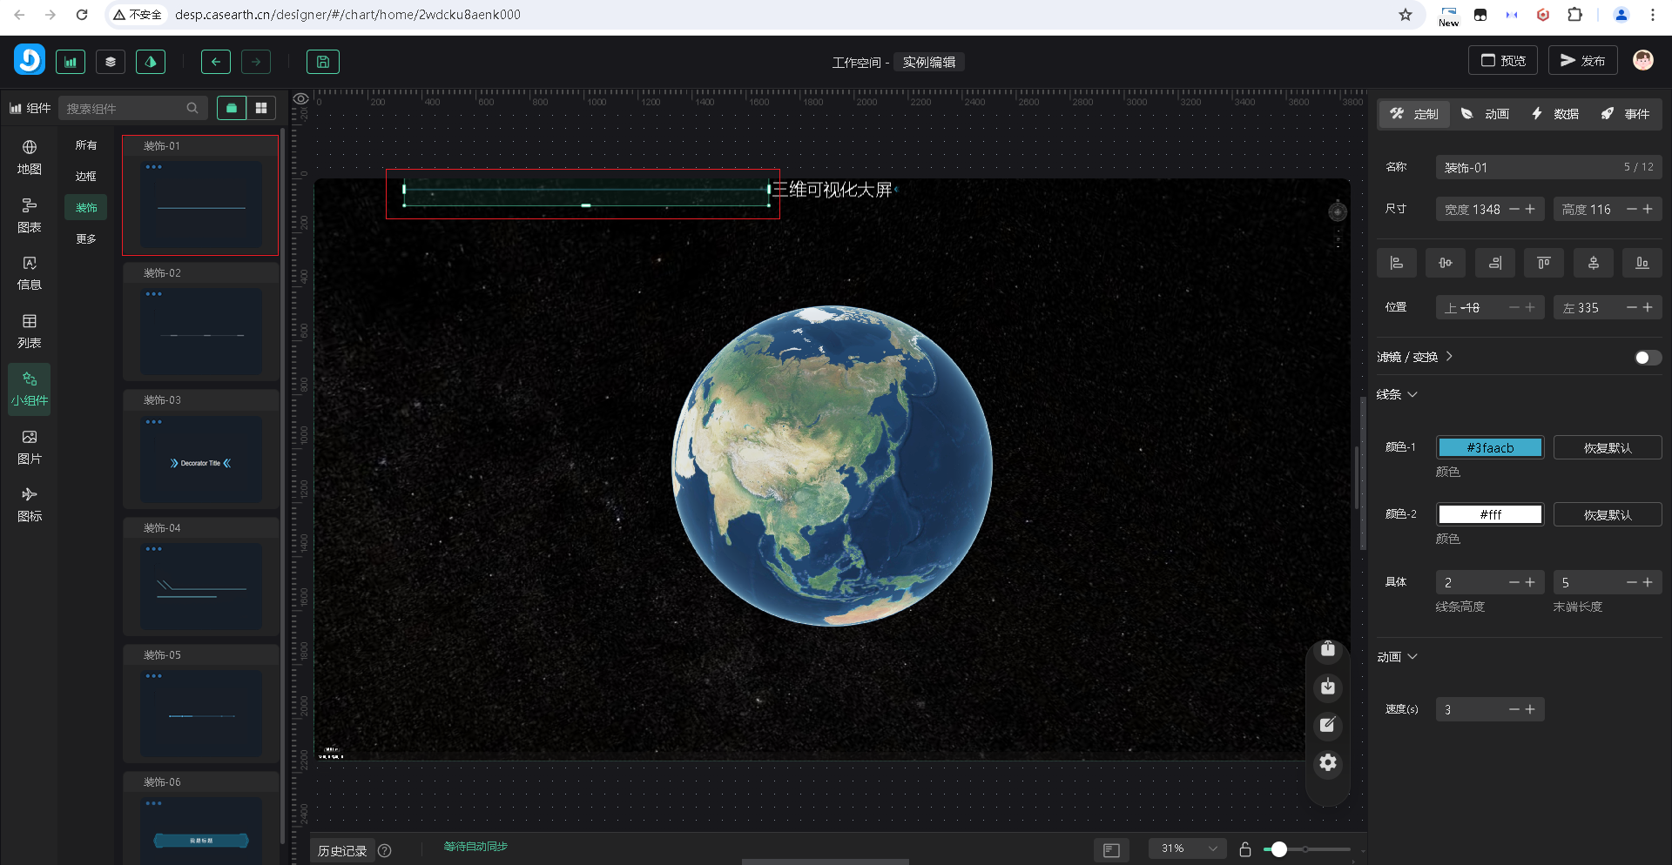The image size is (1672, 865).
Task: Click the save icon in top toolbar
Action: (x=322, y=62)
